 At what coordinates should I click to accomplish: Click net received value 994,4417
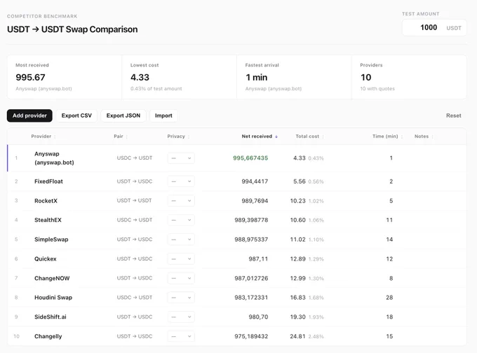[255, 181]
